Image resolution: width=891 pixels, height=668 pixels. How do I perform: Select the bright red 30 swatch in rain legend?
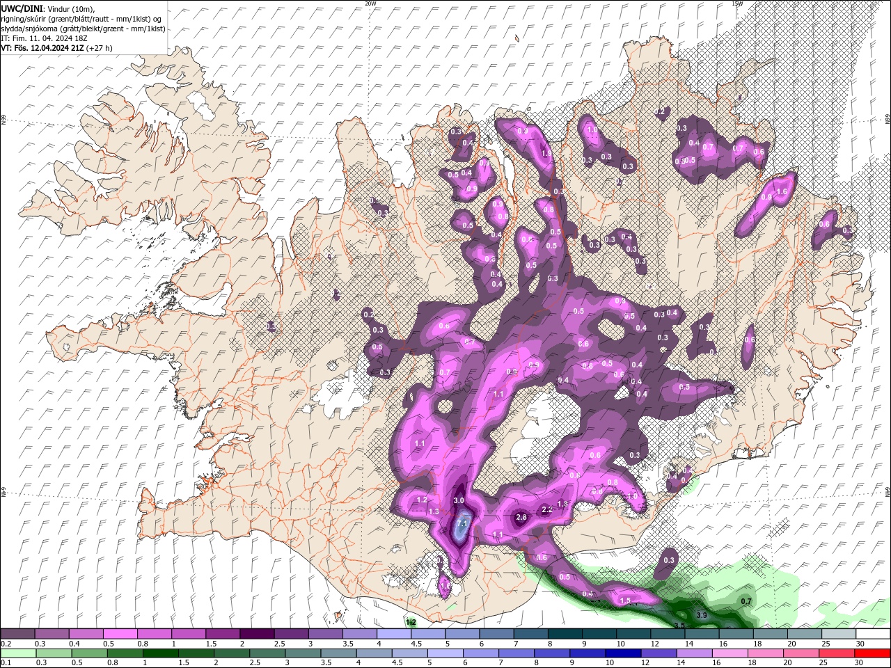coord(873,653)
